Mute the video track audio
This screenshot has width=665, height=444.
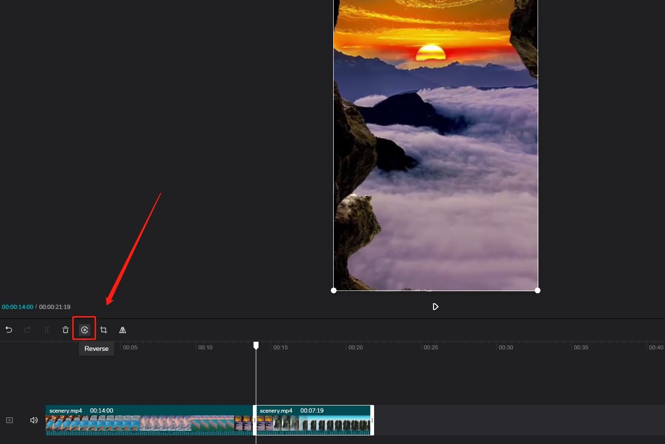(x=33, y=420)
